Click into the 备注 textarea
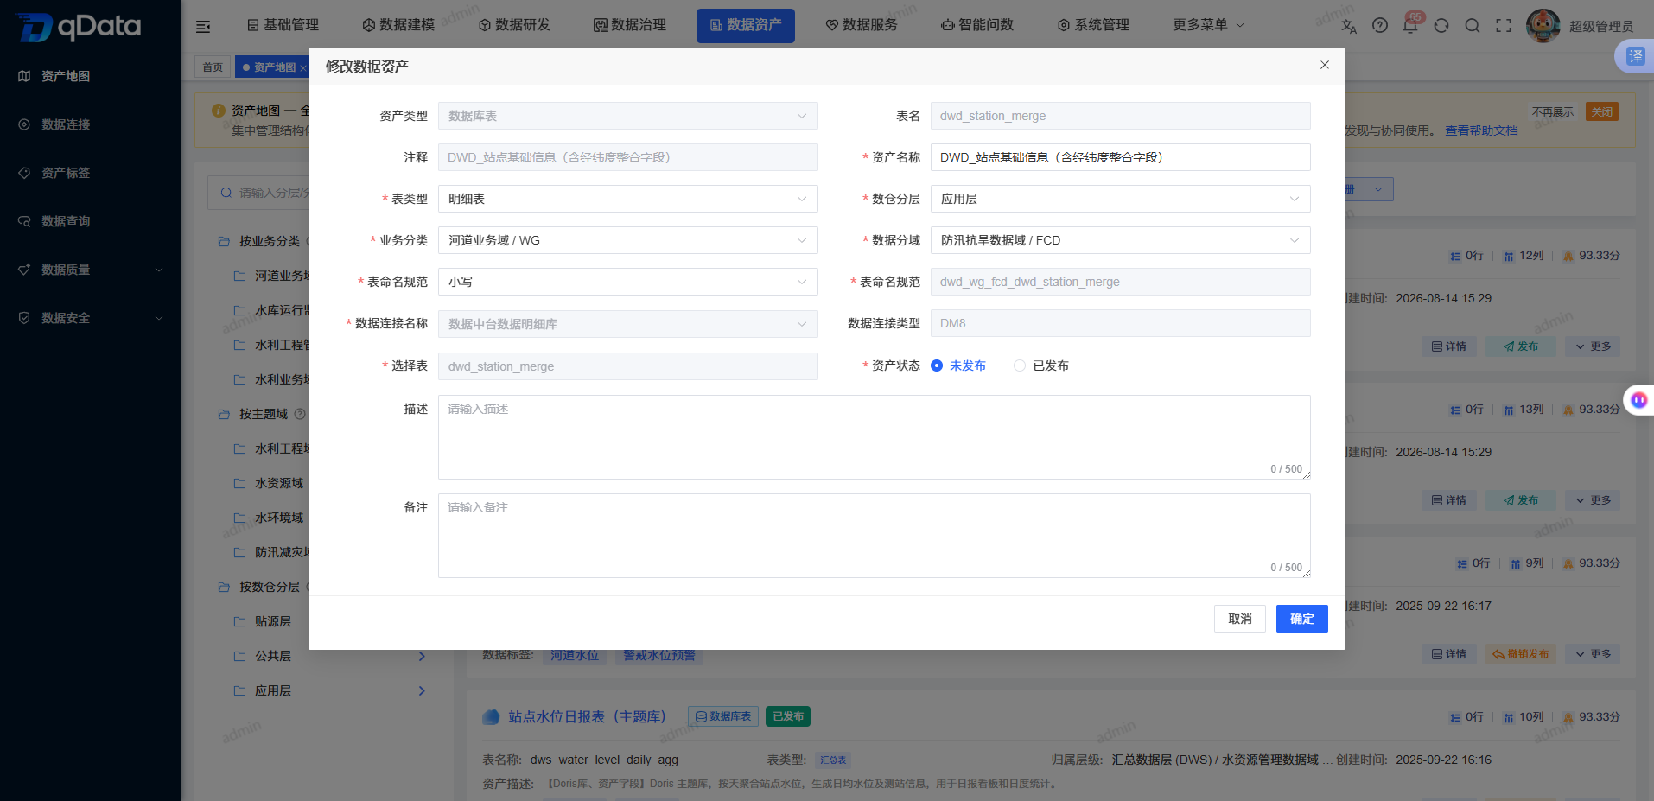The width and height of the screenshot is (1654, 801). [x=875, y=536]
